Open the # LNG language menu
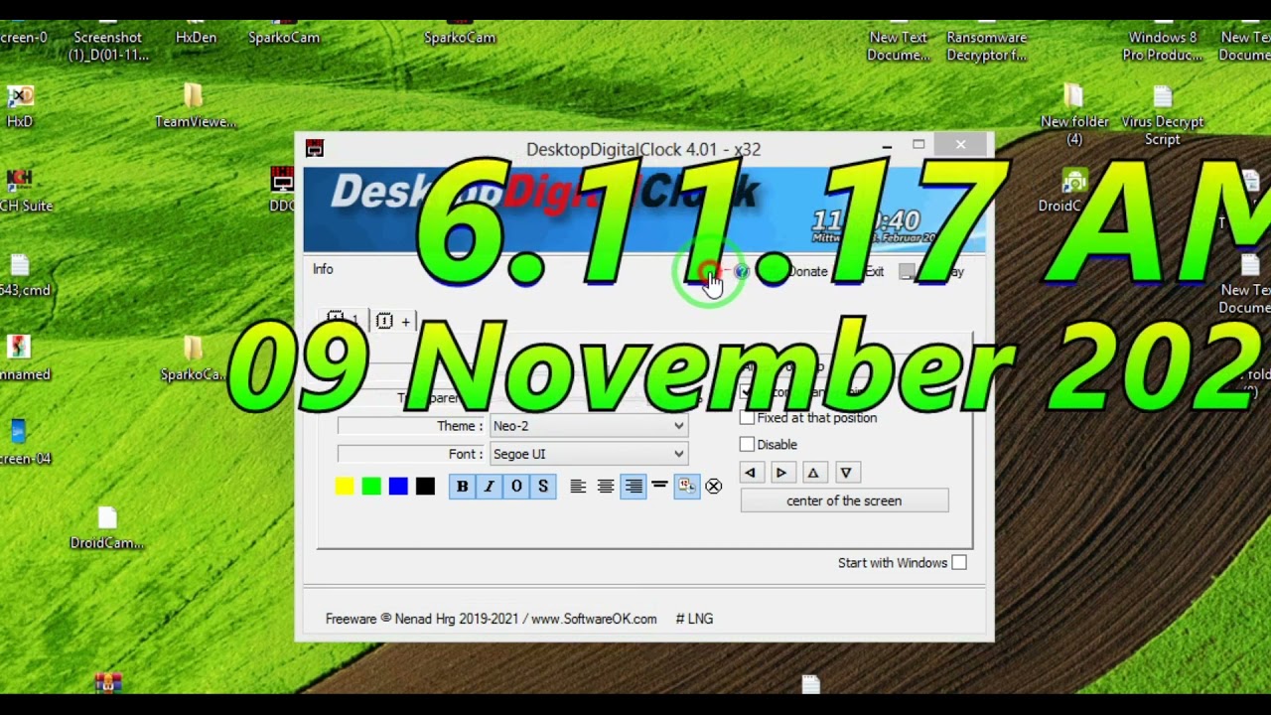Screen dimensions: 1271x715 (x=694, y=619)
